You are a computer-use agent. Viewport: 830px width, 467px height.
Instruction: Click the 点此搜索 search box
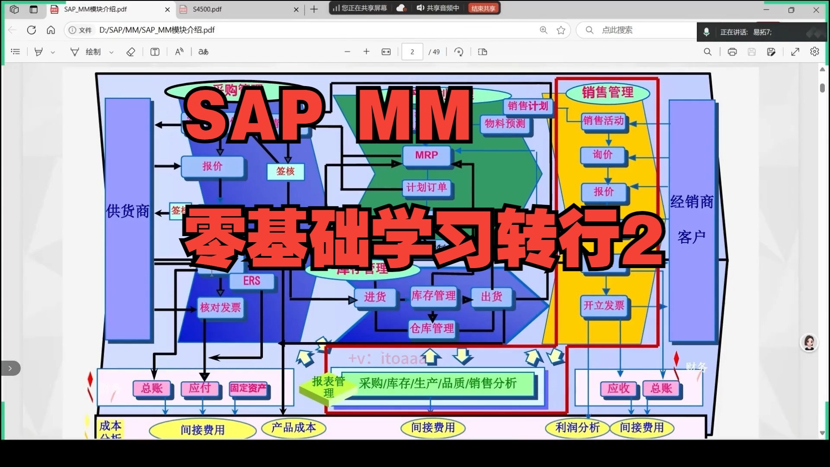point(635,30)
